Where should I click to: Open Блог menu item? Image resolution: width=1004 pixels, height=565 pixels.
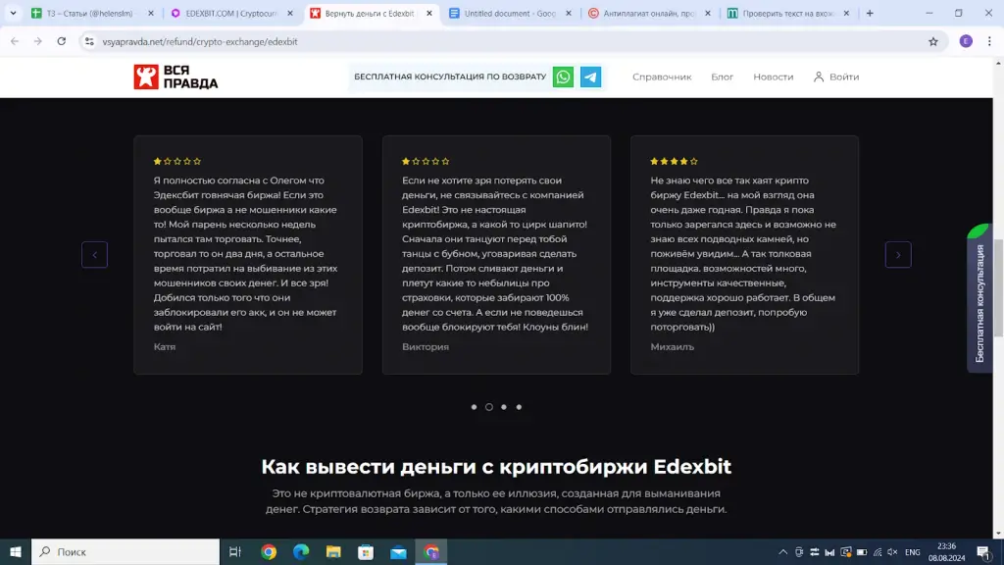pyautogui.click(x=722, y=77)
